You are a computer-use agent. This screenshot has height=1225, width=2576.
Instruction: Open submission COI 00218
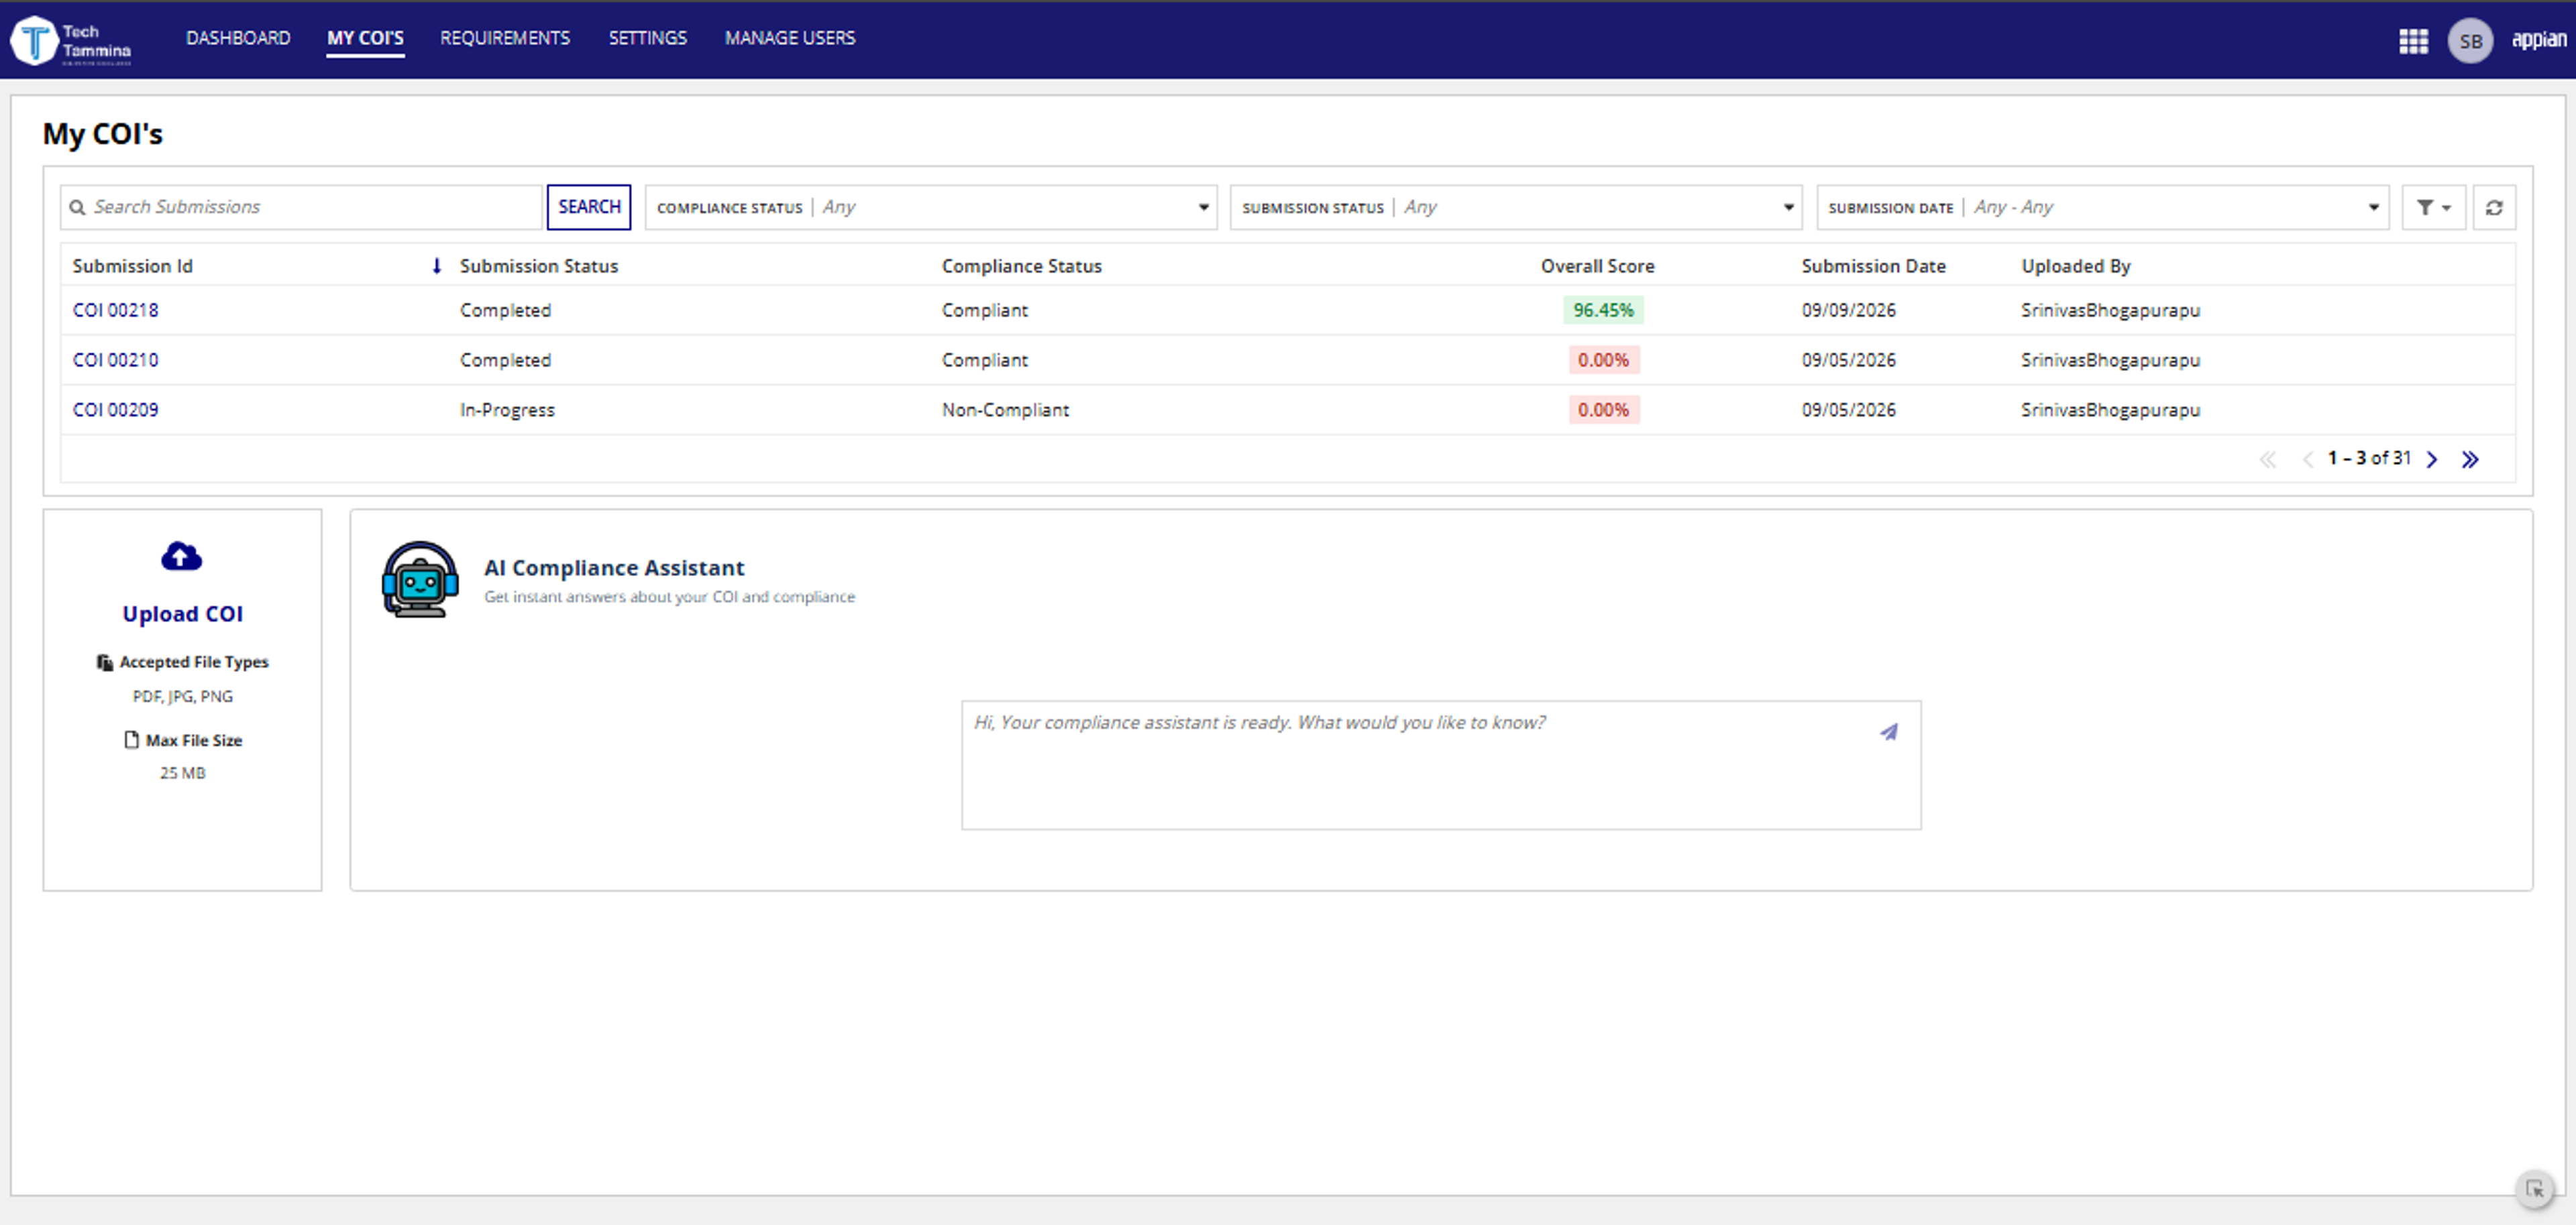pyautogui.click(x=115, y=310)
